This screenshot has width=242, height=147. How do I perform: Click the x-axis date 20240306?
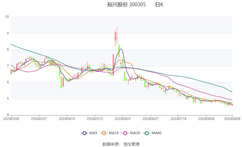click(x=11, y=119)
